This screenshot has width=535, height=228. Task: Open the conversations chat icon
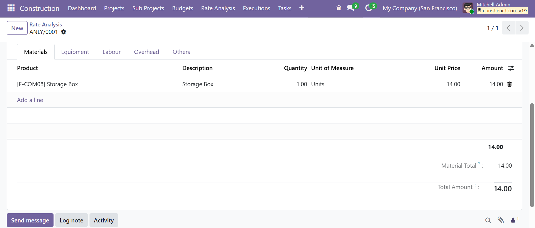tap(351, 8)
